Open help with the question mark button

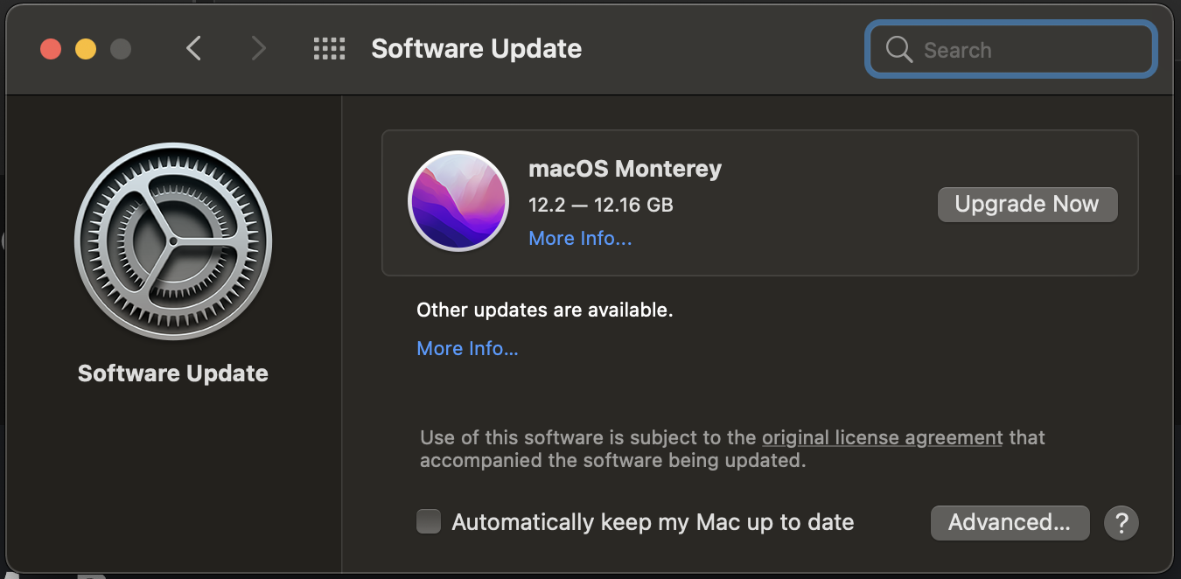[1122, 523]
